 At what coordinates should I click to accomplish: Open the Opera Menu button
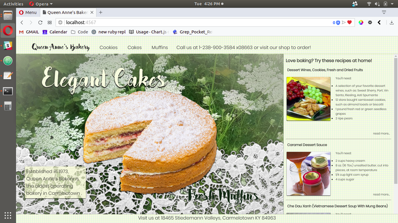coord(28,12)
